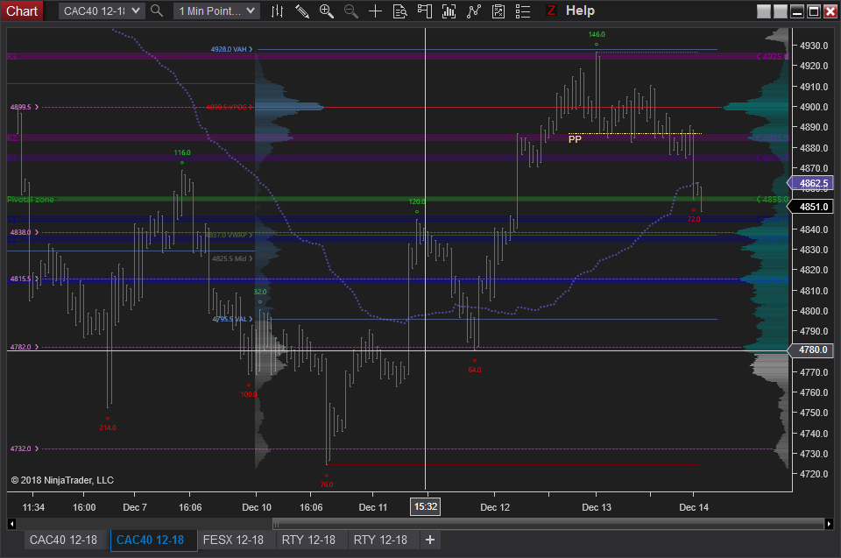Click the 4732.0 level label at left

point(25,449)
